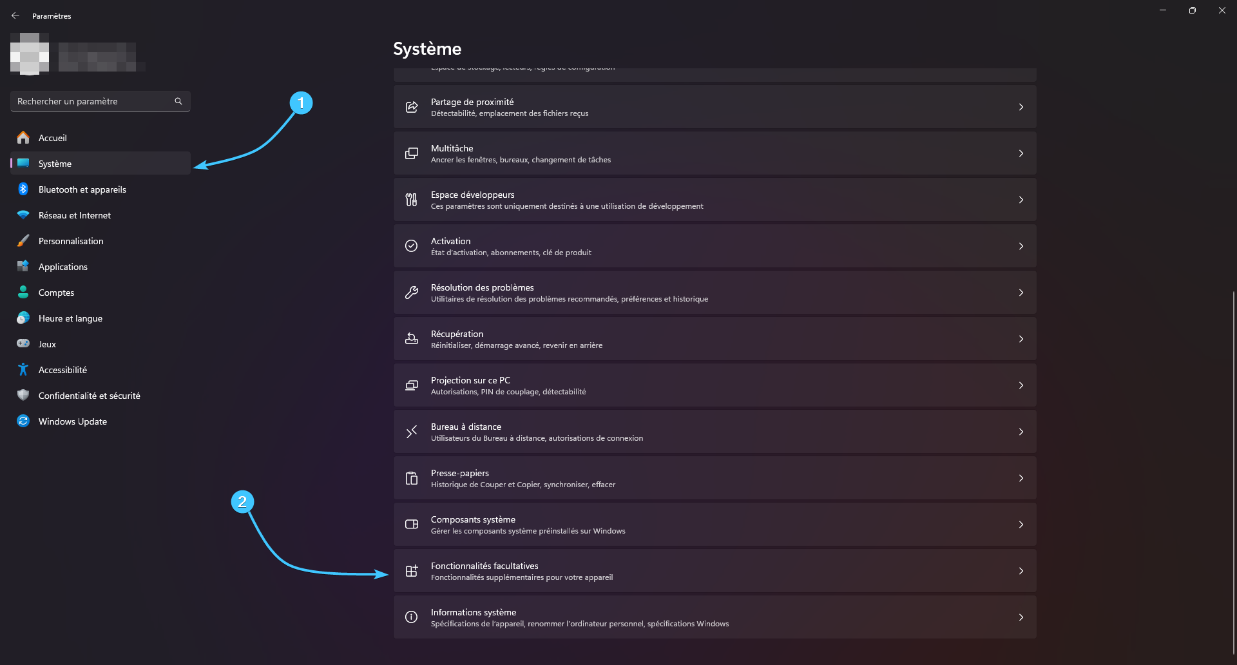Click the search magnifier icon
The width and height of the screenshot is (1237, 665).
pos(178,101)
